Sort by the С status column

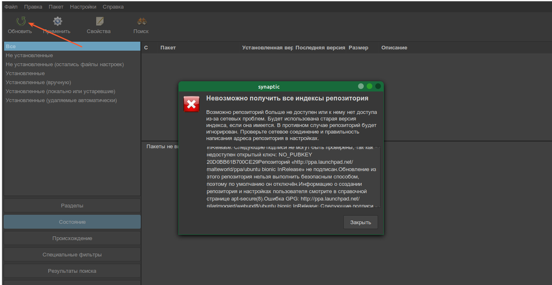click(x=146, y=48)
